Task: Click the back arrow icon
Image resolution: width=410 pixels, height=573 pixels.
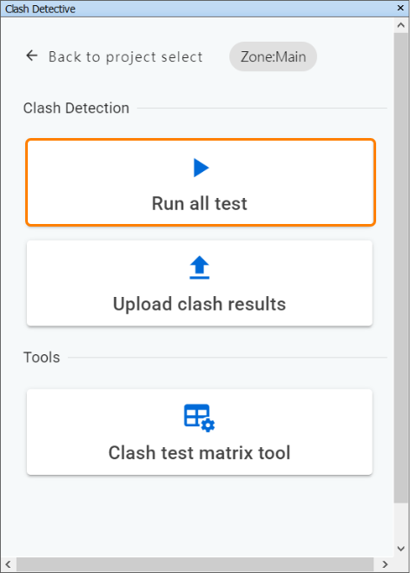Action: coord(32,56)
